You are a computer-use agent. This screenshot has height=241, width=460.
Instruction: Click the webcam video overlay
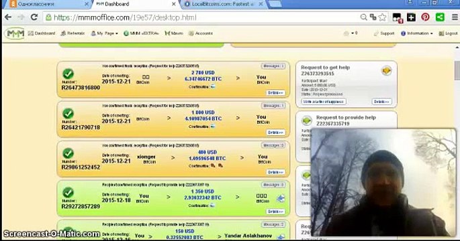(x=383, y=182)
